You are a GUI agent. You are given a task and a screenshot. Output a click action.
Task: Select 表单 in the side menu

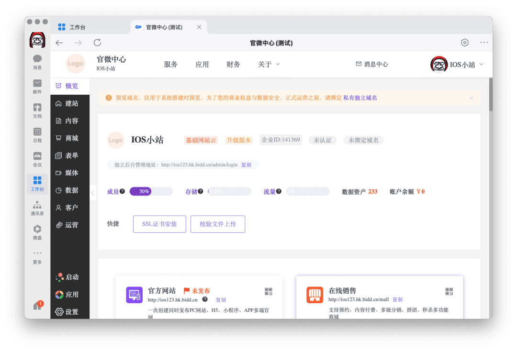pyautogui.click(x=70, y=155)
